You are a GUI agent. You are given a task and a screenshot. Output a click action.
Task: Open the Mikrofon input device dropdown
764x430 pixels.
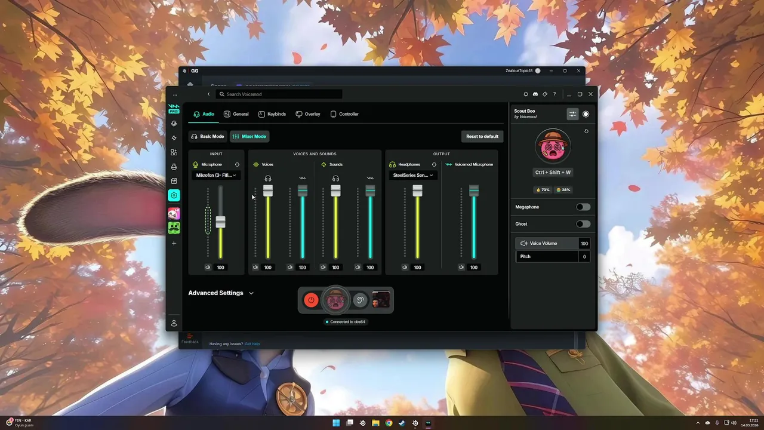pos(216,175)
